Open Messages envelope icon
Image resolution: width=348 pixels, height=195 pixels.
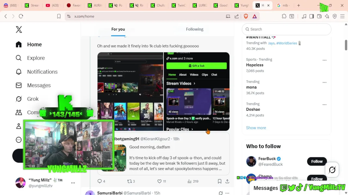(x=18, y=85)
